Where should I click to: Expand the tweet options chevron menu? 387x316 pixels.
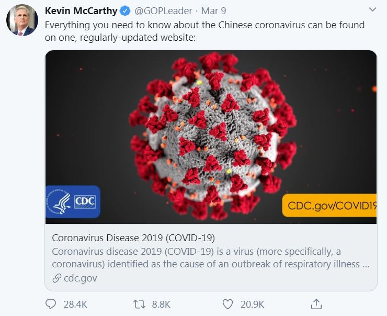pyautogui.click(x=372, y=10)
